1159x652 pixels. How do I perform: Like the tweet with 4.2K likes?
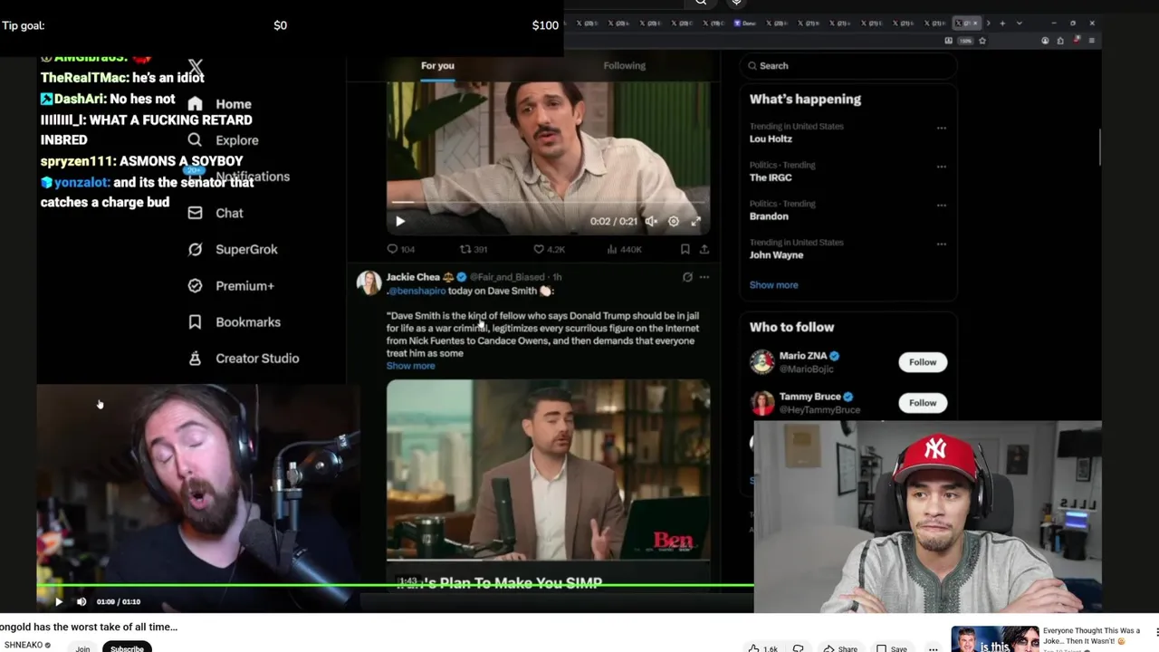(549, 249)
